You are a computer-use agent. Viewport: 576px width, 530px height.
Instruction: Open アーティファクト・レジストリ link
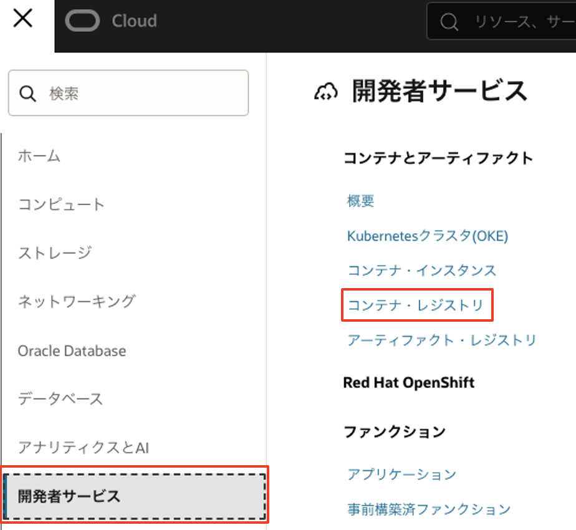coord(441,340)
